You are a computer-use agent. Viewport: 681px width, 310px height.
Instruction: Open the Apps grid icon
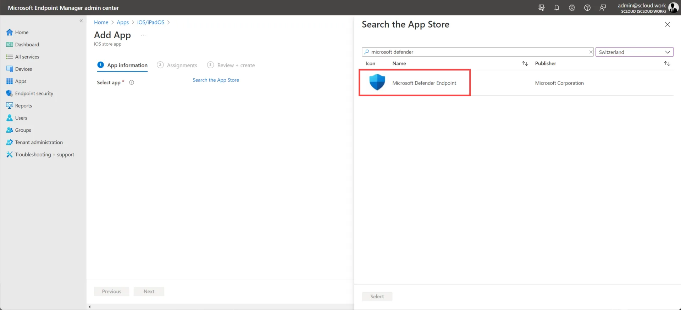[10, 81]
